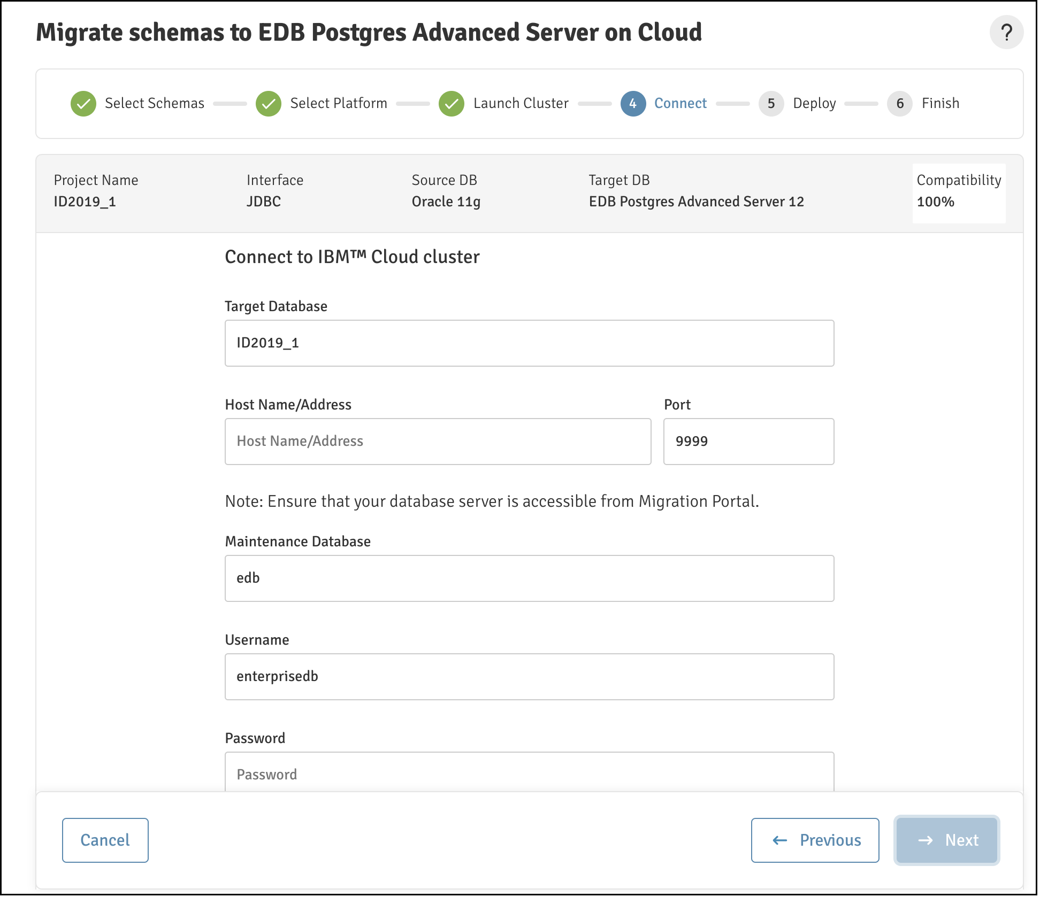The width and height of the screenshot is (1040, 897).
Task: Focus the Target Database field
Action: click(529, 343)
